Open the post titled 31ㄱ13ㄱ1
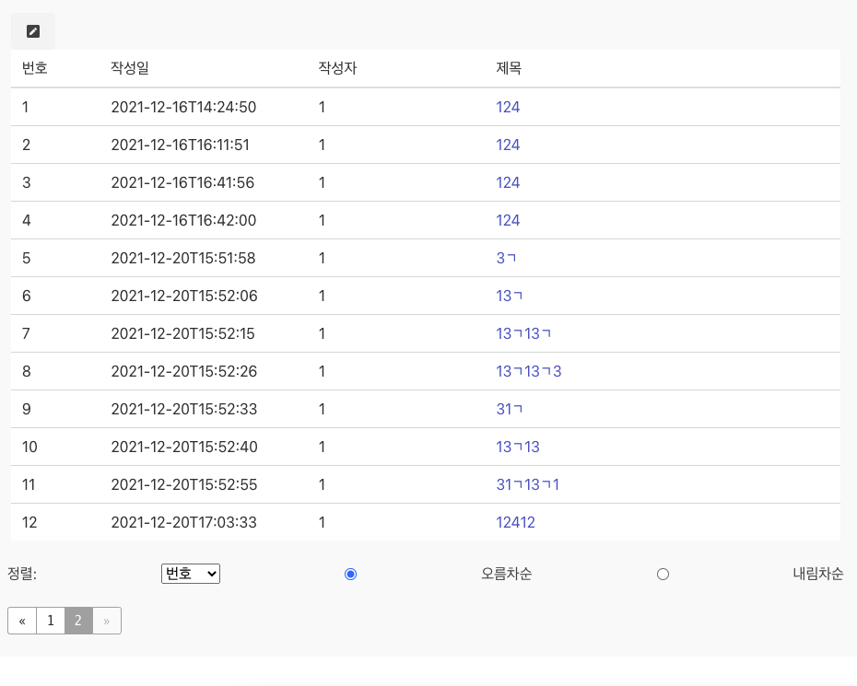Viewport: 857px width, 686px height. 527,484
